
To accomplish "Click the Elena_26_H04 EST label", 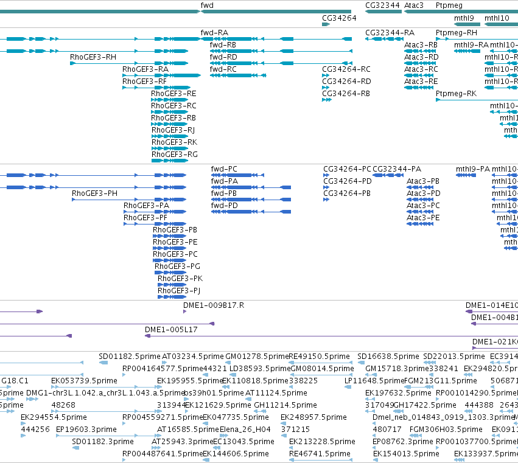I will point(245,430).
